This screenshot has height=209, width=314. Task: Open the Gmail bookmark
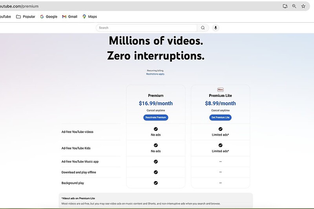click(70, 16)
